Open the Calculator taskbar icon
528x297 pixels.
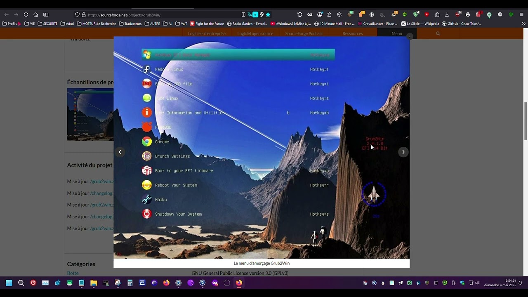pos(130,283)
